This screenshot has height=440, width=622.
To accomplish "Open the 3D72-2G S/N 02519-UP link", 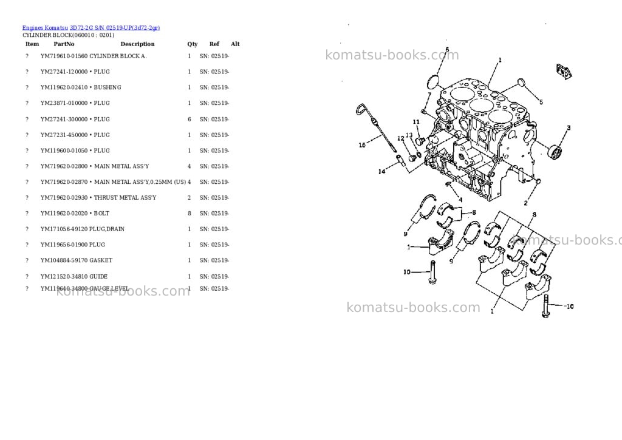I will (x=115, y=28).
